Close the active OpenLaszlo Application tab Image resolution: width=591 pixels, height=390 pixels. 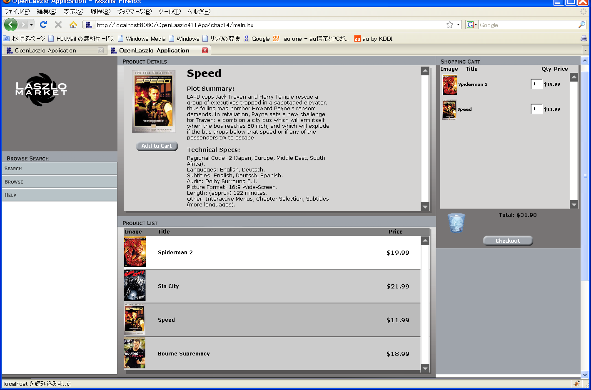tap(204, 50)
